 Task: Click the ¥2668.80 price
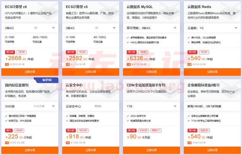[x=16, y=58]
